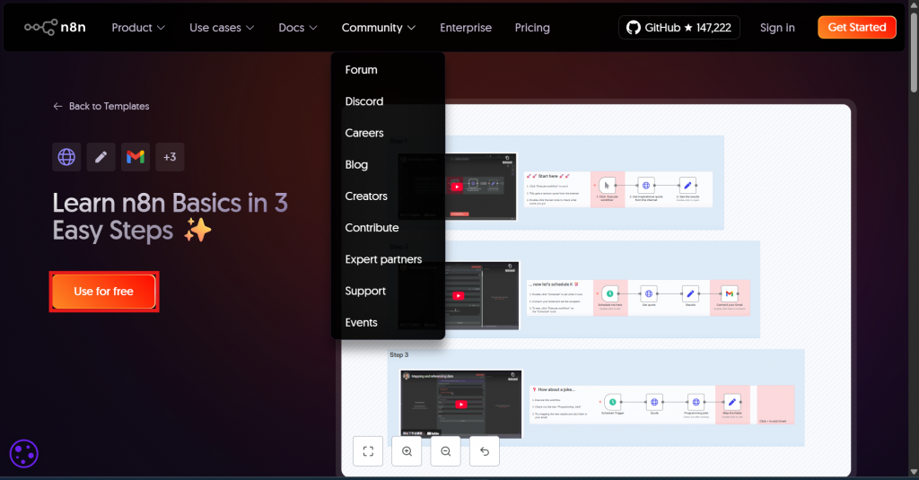Click the pencil edit node icon
Screen dimensions: 919x480
[101, 157]
